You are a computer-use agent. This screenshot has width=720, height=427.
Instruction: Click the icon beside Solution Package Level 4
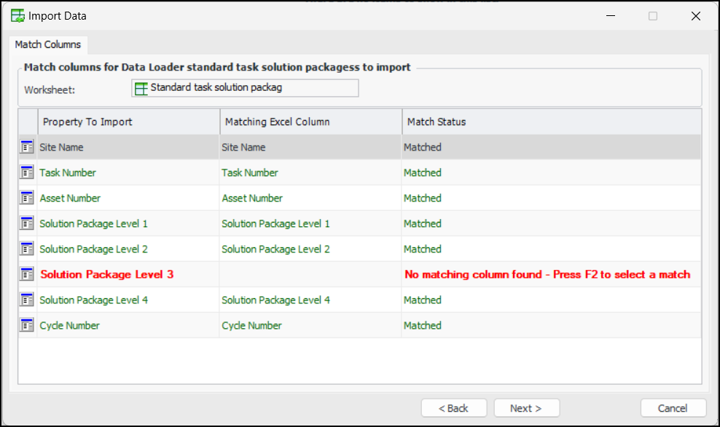[27, 300]
